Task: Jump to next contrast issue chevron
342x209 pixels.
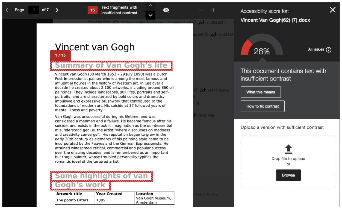Action: coord(150,15)
